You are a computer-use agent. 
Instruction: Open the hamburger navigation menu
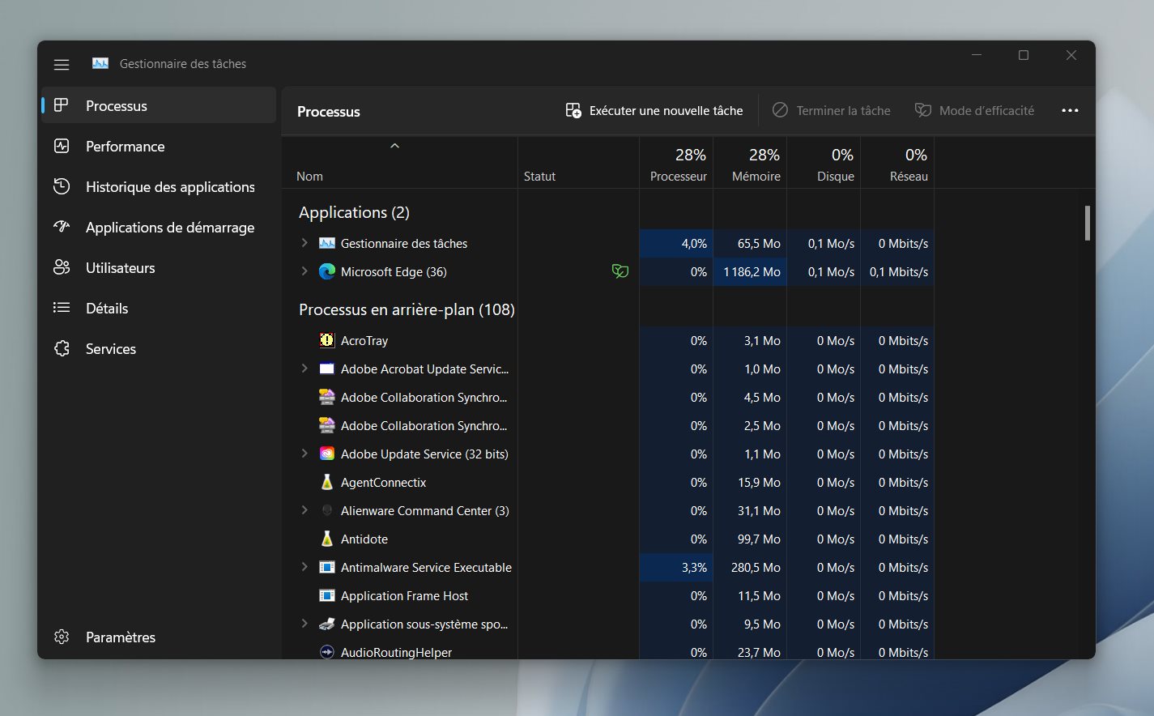point(62,64)
